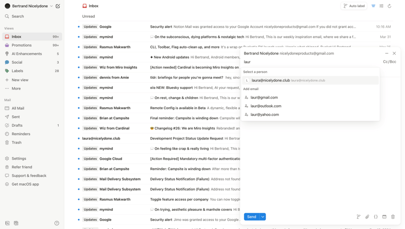Click the Auto label button

coord(354,6)
